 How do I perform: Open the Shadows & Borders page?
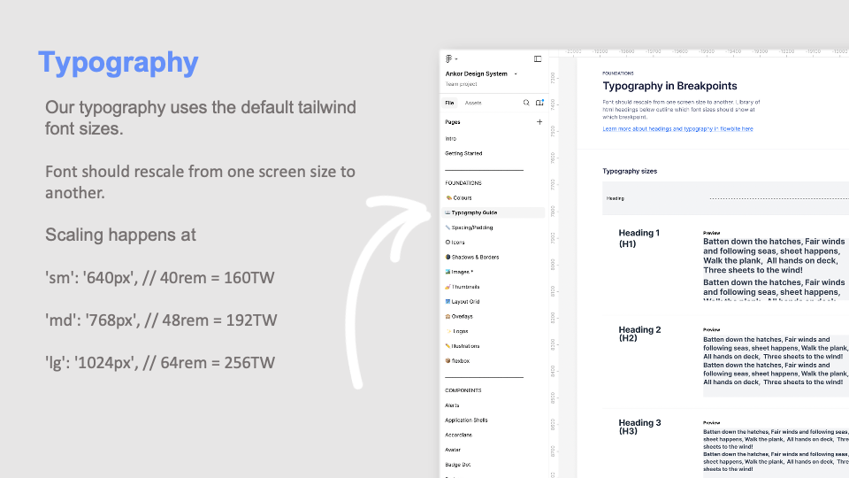coord(474,257)
